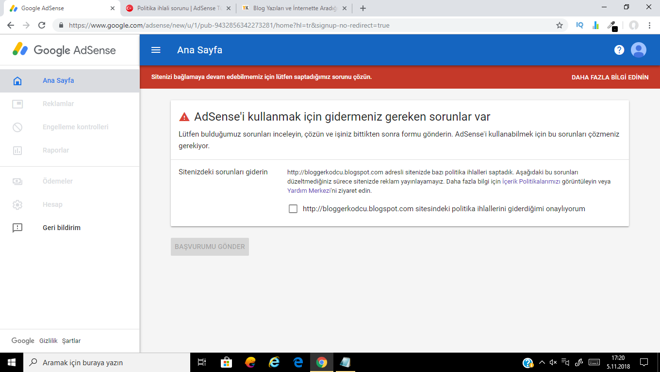Click the feedback icon beside Geri bildirim

(x=17, y=228)
